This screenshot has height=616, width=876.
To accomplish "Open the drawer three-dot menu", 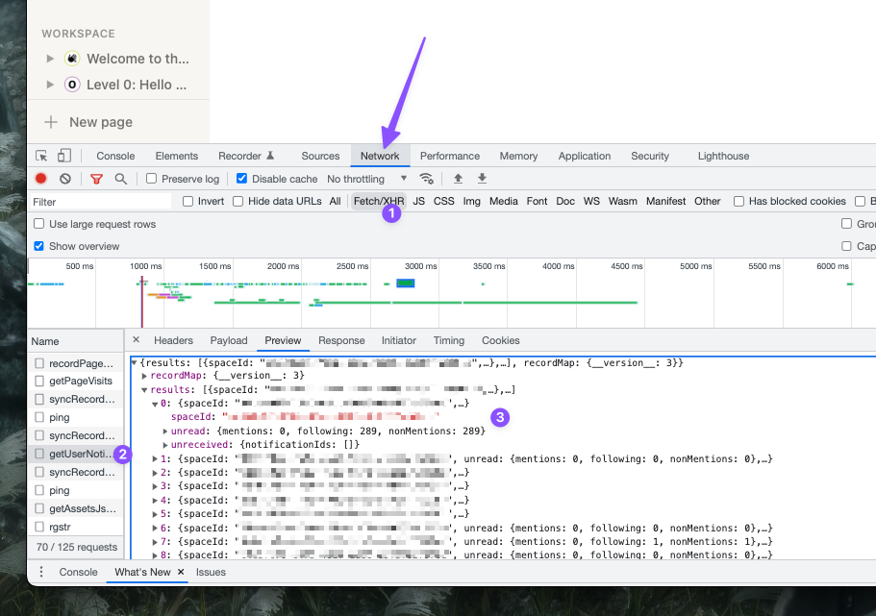I will (x=40, y=572).
